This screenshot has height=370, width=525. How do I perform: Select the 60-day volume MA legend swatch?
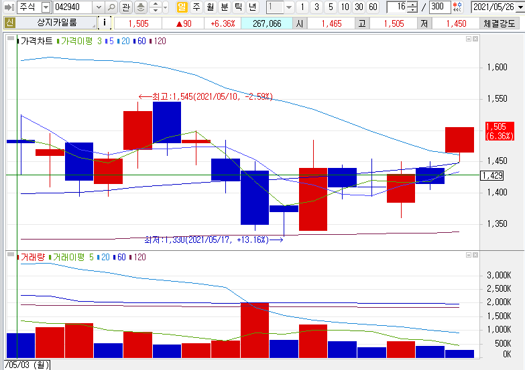click(115, 257)
